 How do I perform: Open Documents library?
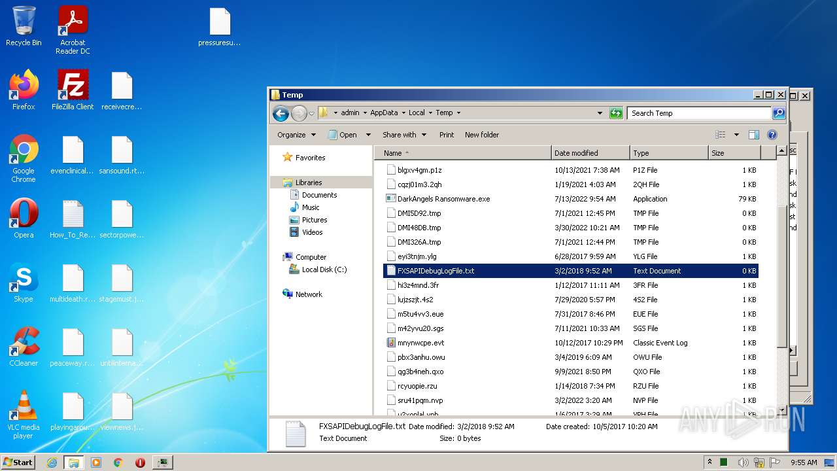[319, 195]
